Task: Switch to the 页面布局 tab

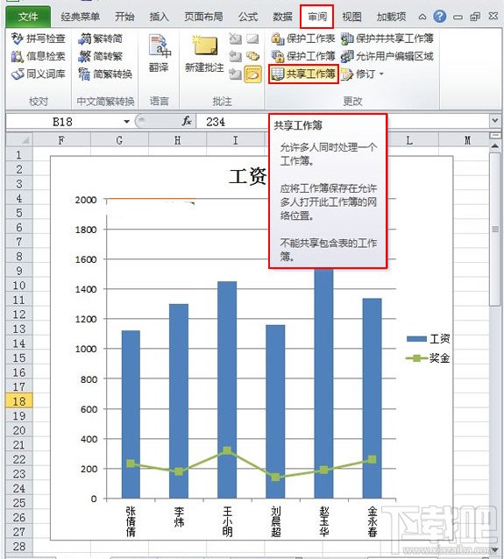Action: (203, 17)
